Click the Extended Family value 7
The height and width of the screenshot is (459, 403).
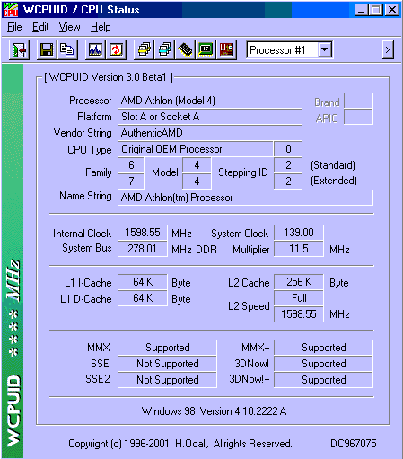click(x=131, y=181)
